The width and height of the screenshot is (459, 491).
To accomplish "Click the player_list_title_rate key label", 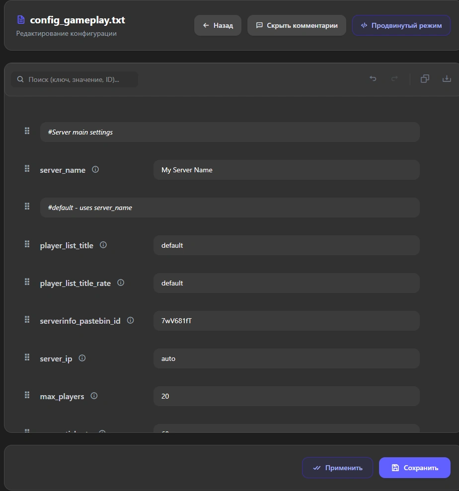I will pyautogui.click(x=75, y=283).
